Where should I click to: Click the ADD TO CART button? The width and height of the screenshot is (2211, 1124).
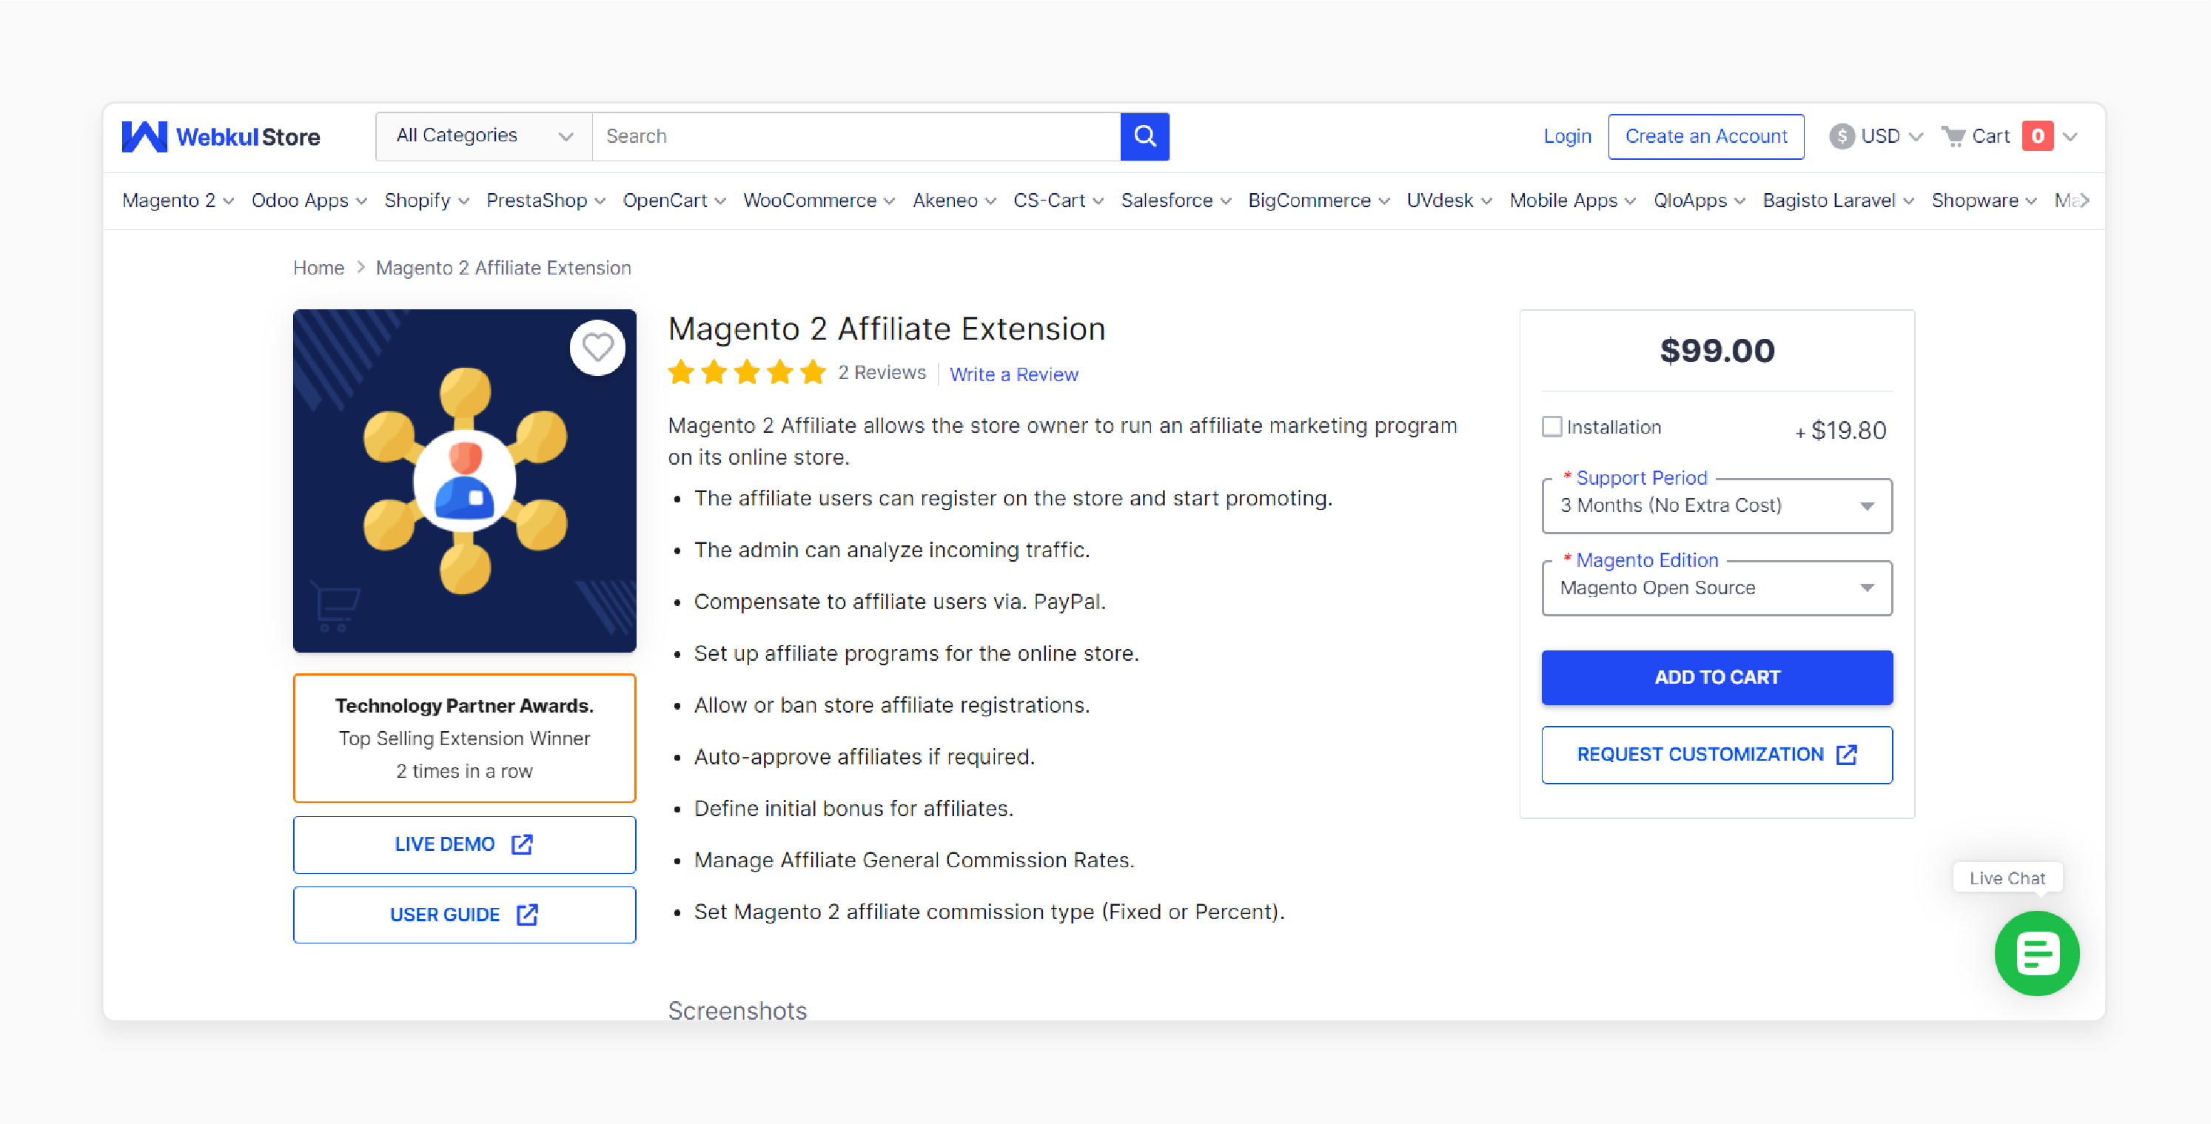1717,678
